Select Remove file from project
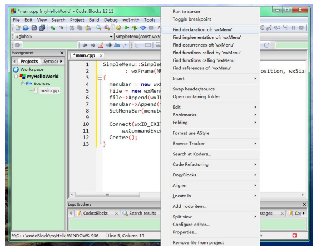The width and height of the screenshot is (316, 249). 210,242
